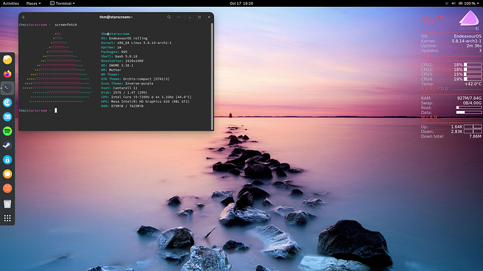The image size is (483, 271).
Task: Open the clock and calendar panel
Action: pos(241,3)
